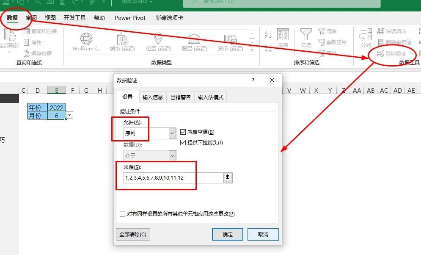Open the 新建选项卡 ribbon tab
The width and height of the screenshot is (421, 255).
pos(169,18)
